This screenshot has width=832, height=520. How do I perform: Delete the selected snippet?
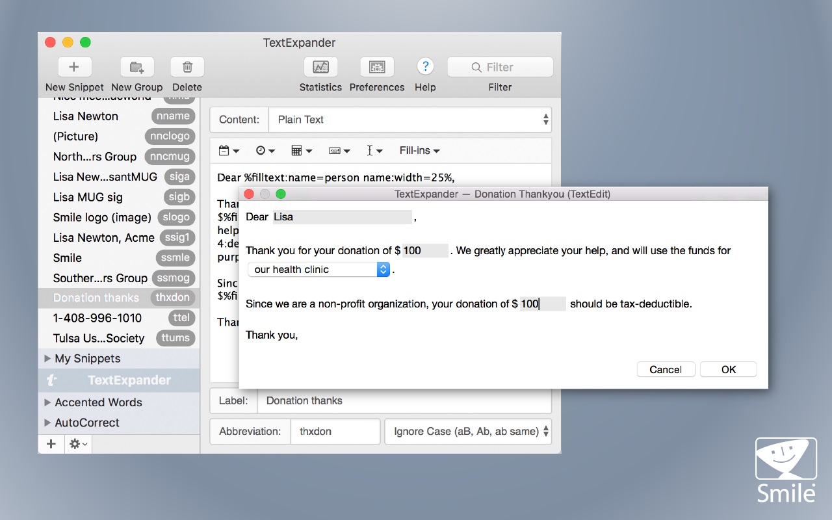pyautogui.click(x=187, y=66)
